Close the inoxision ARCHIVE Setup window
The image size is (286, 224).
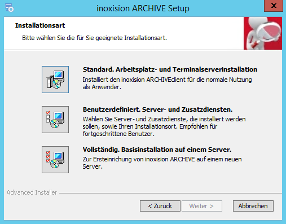point(274,6)
